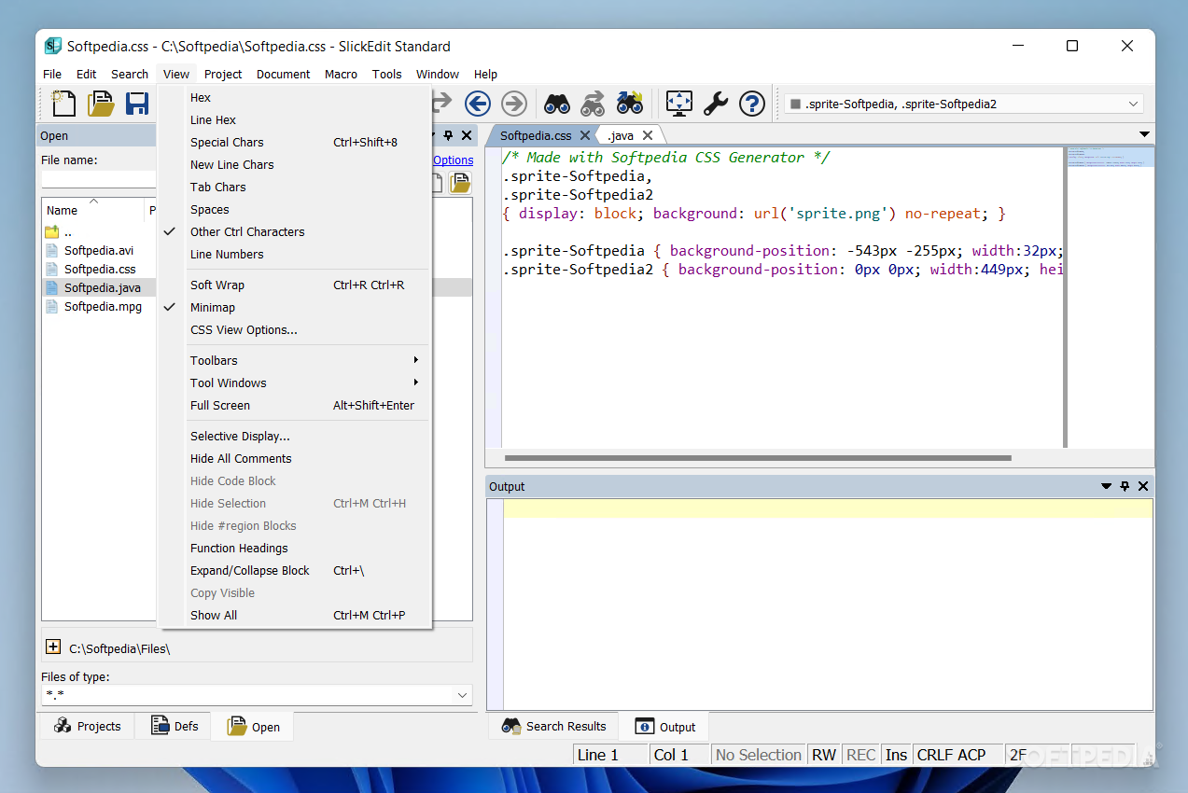Toggle Spaces display in View menu

coord(295,209)
